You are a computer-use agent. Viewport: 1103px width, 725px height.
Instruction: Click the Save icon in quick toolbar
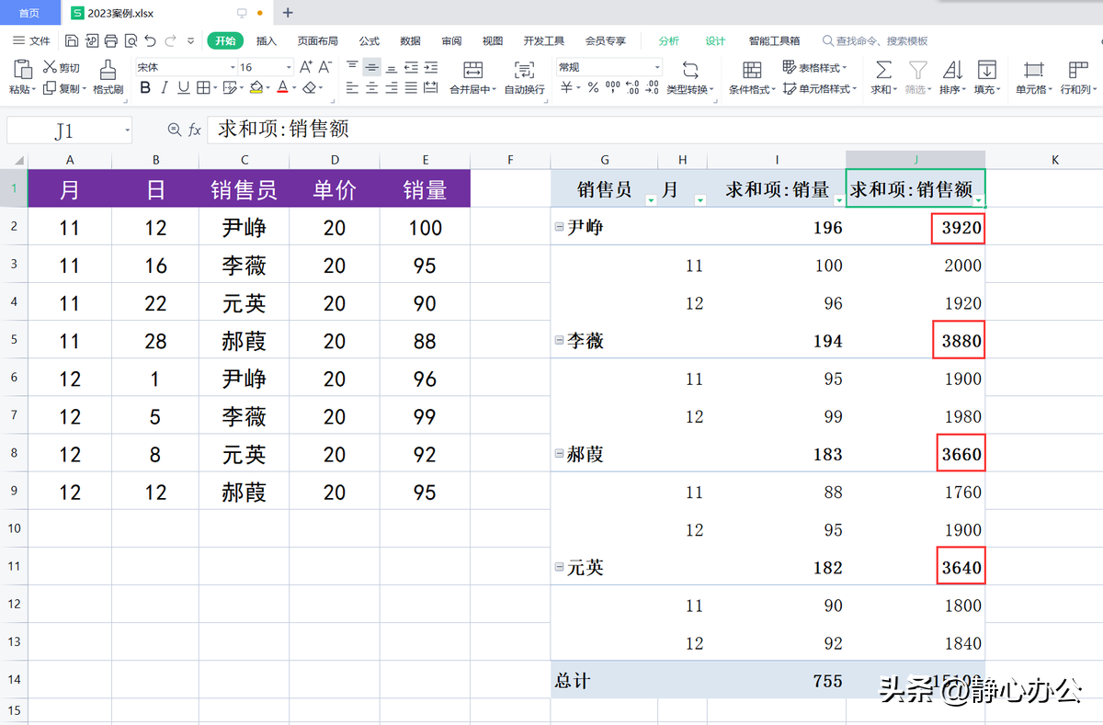pos(73,40)
